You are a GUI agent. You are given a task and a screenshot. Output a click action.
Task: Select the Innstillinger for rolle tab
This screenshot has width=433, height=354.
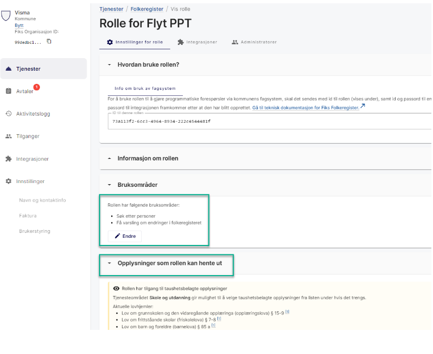[135, 42]
